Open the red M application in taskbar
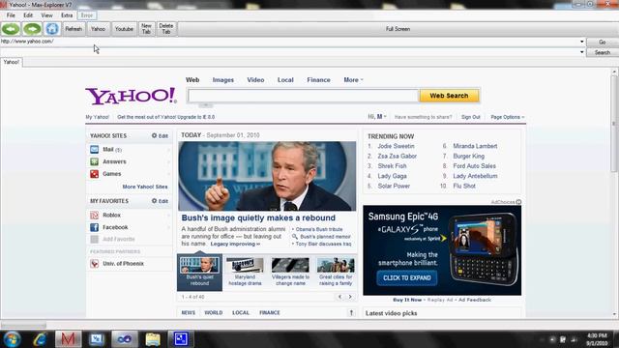 pos(68,339)
